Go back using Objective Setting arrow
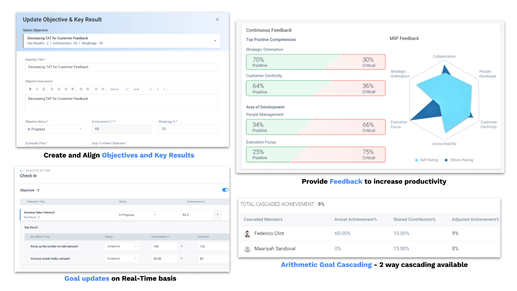517x291 pixels. click(x=22, y=171)
